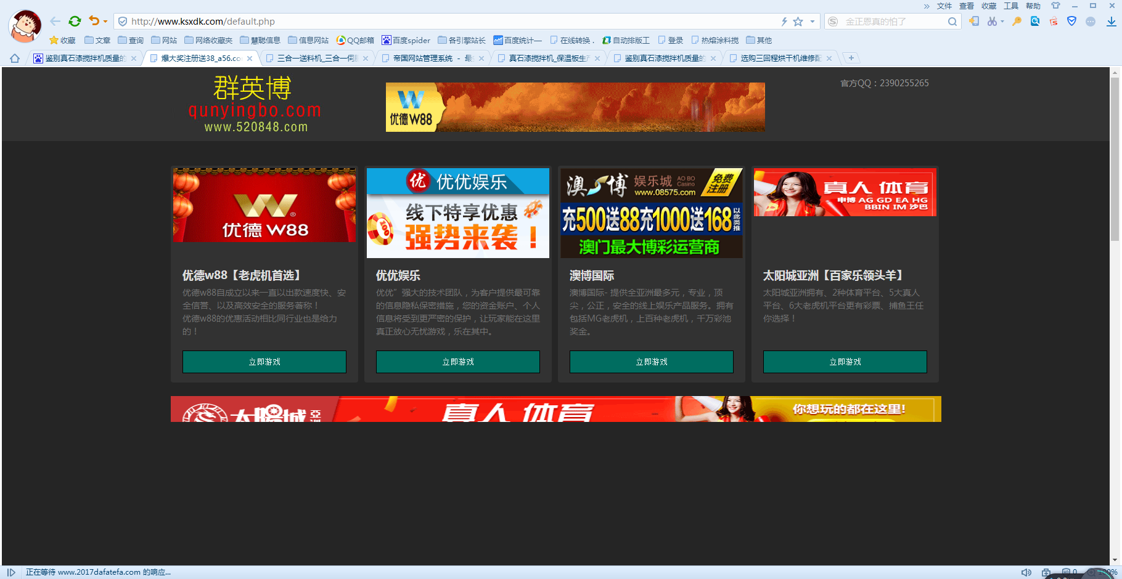Click the login arrow toolbar icon

[974, 22]
